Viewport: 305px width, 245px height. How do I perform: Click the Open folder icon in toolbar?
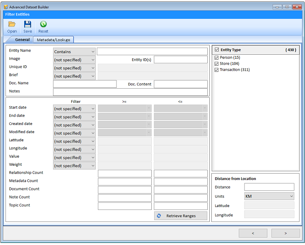(x=12, y=24)
